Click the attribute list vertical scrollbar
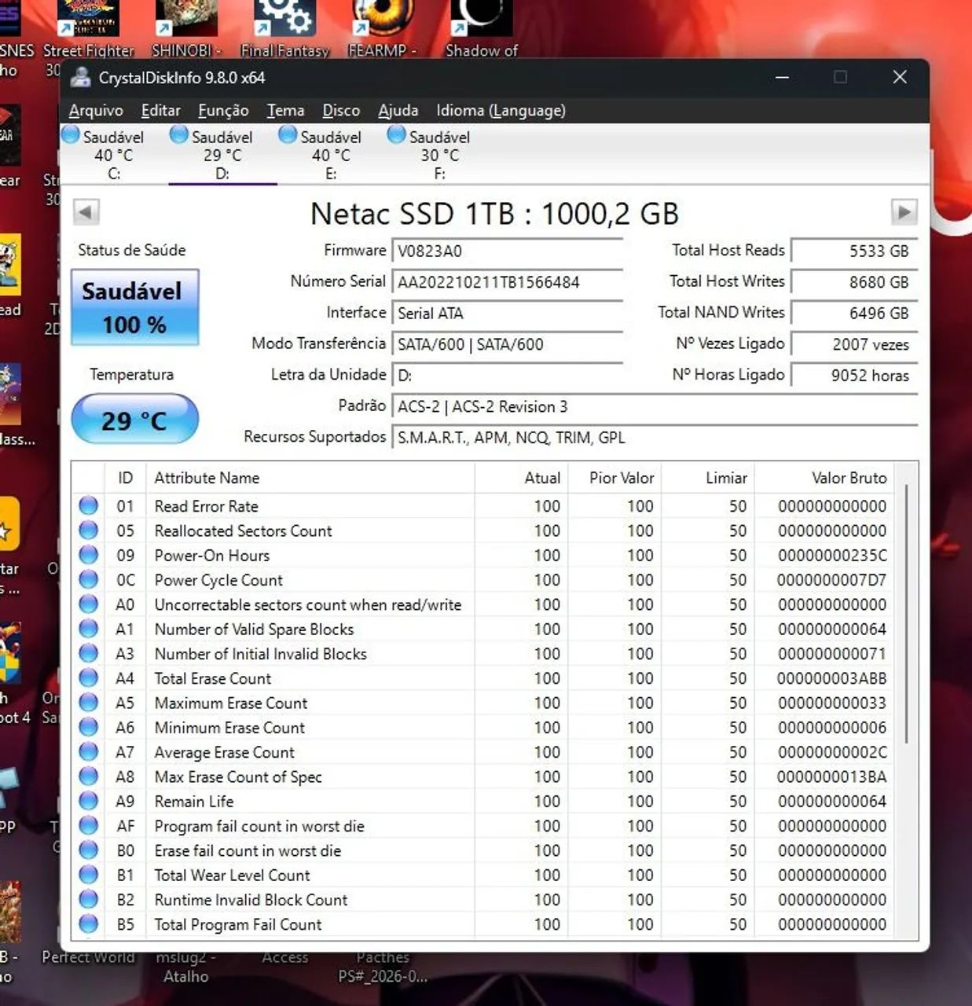 pyautogui.click(x=907, y=615)
